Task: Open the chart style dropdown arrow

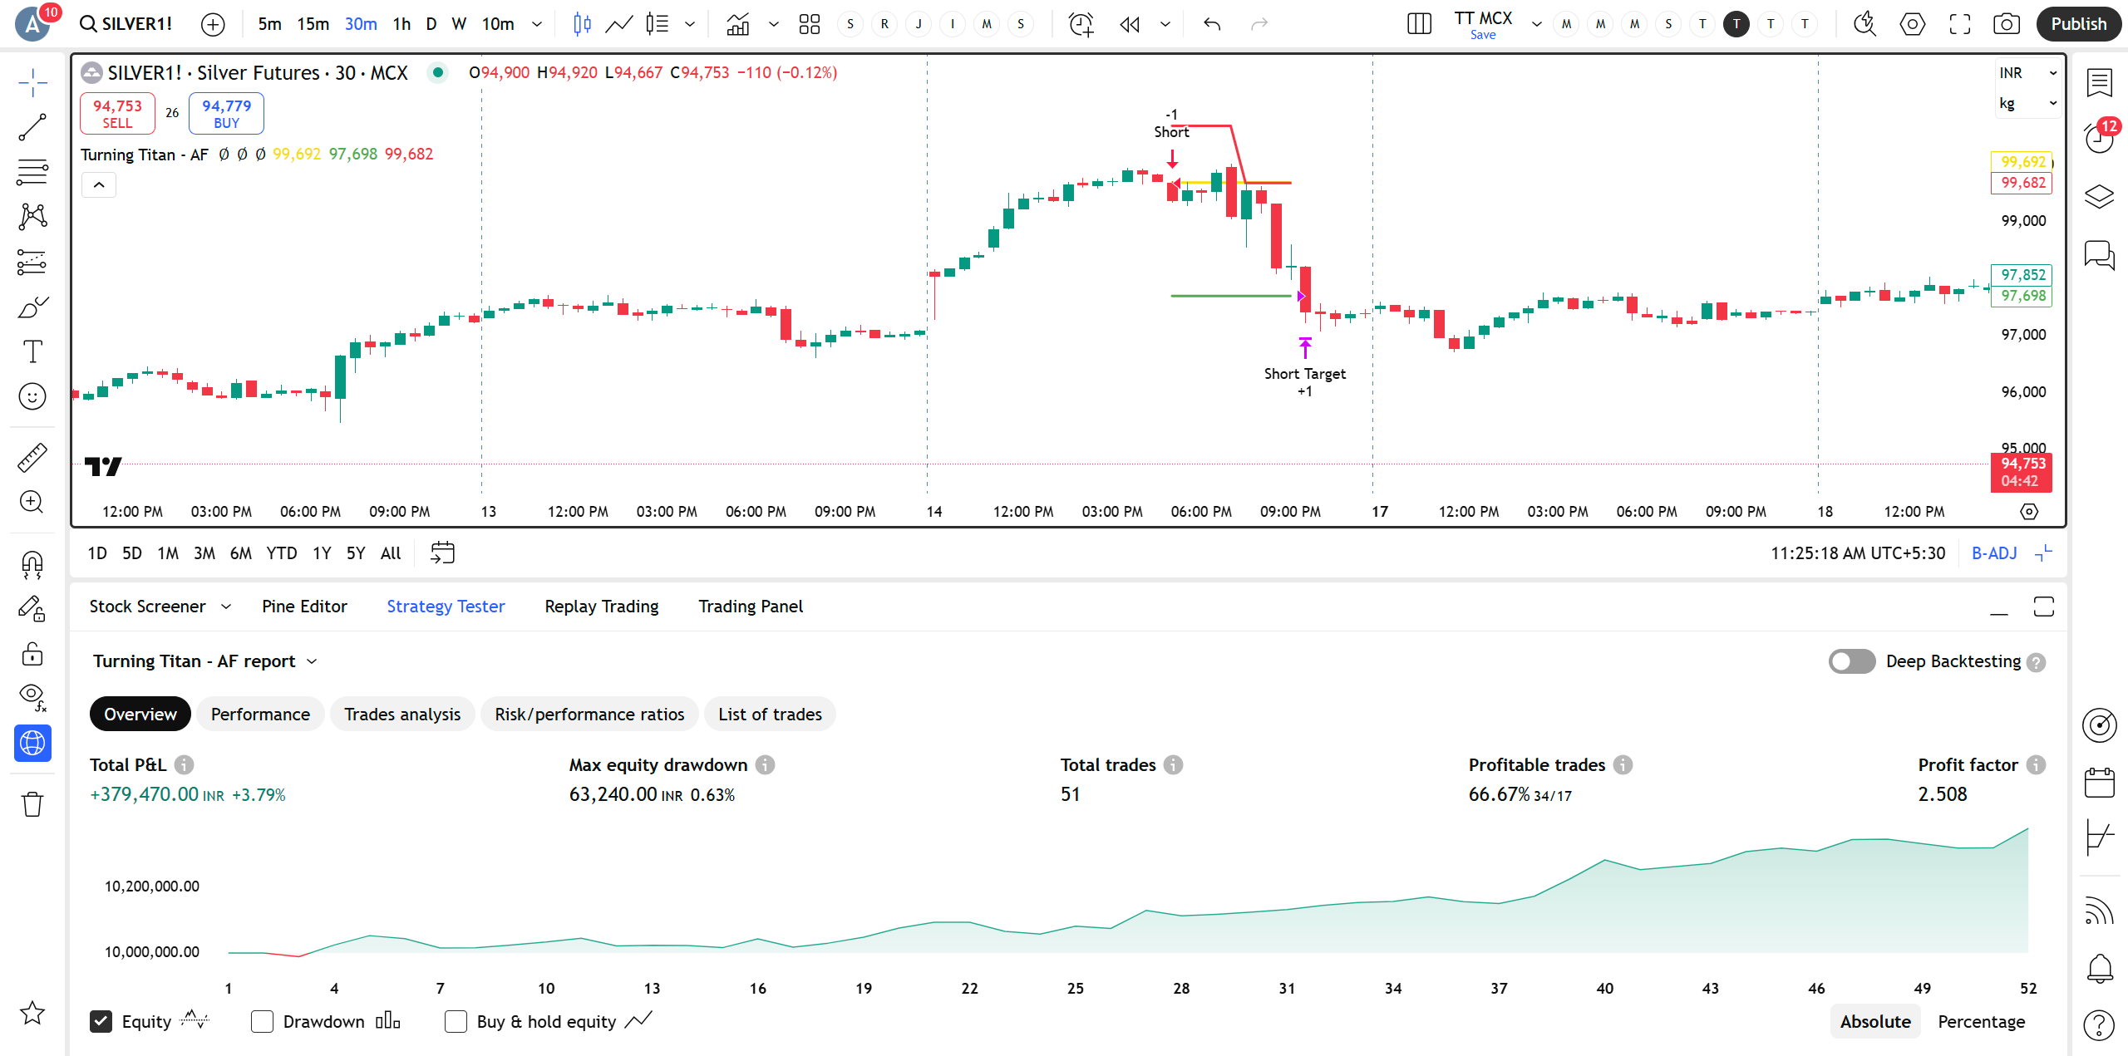Action: coord(690,24)
